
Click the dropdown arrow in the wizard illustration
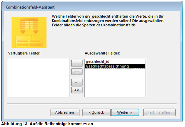pos(34,37)
